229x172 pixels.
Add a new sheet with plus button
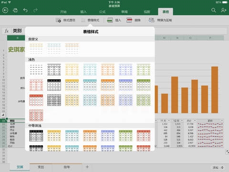coord(87,167)
